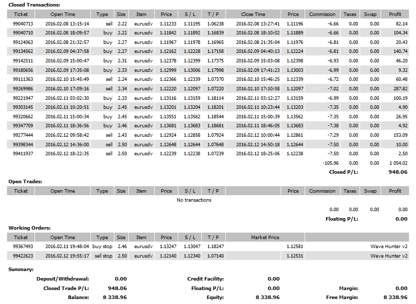
Task: Click Ticket header in Open Trades
Action: click(20, 191)
